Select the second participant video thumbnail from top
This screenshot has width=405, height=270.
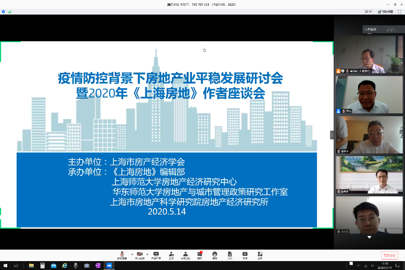(x=369, y=95)
